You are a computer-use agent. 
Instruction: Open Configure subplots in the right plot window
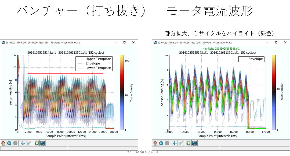[189, 143]
